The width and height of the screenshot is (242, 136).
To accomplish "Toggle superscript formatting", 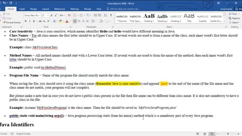I will pos(48,21).
